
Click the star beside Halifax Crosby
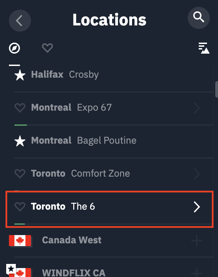pos(20,75)
